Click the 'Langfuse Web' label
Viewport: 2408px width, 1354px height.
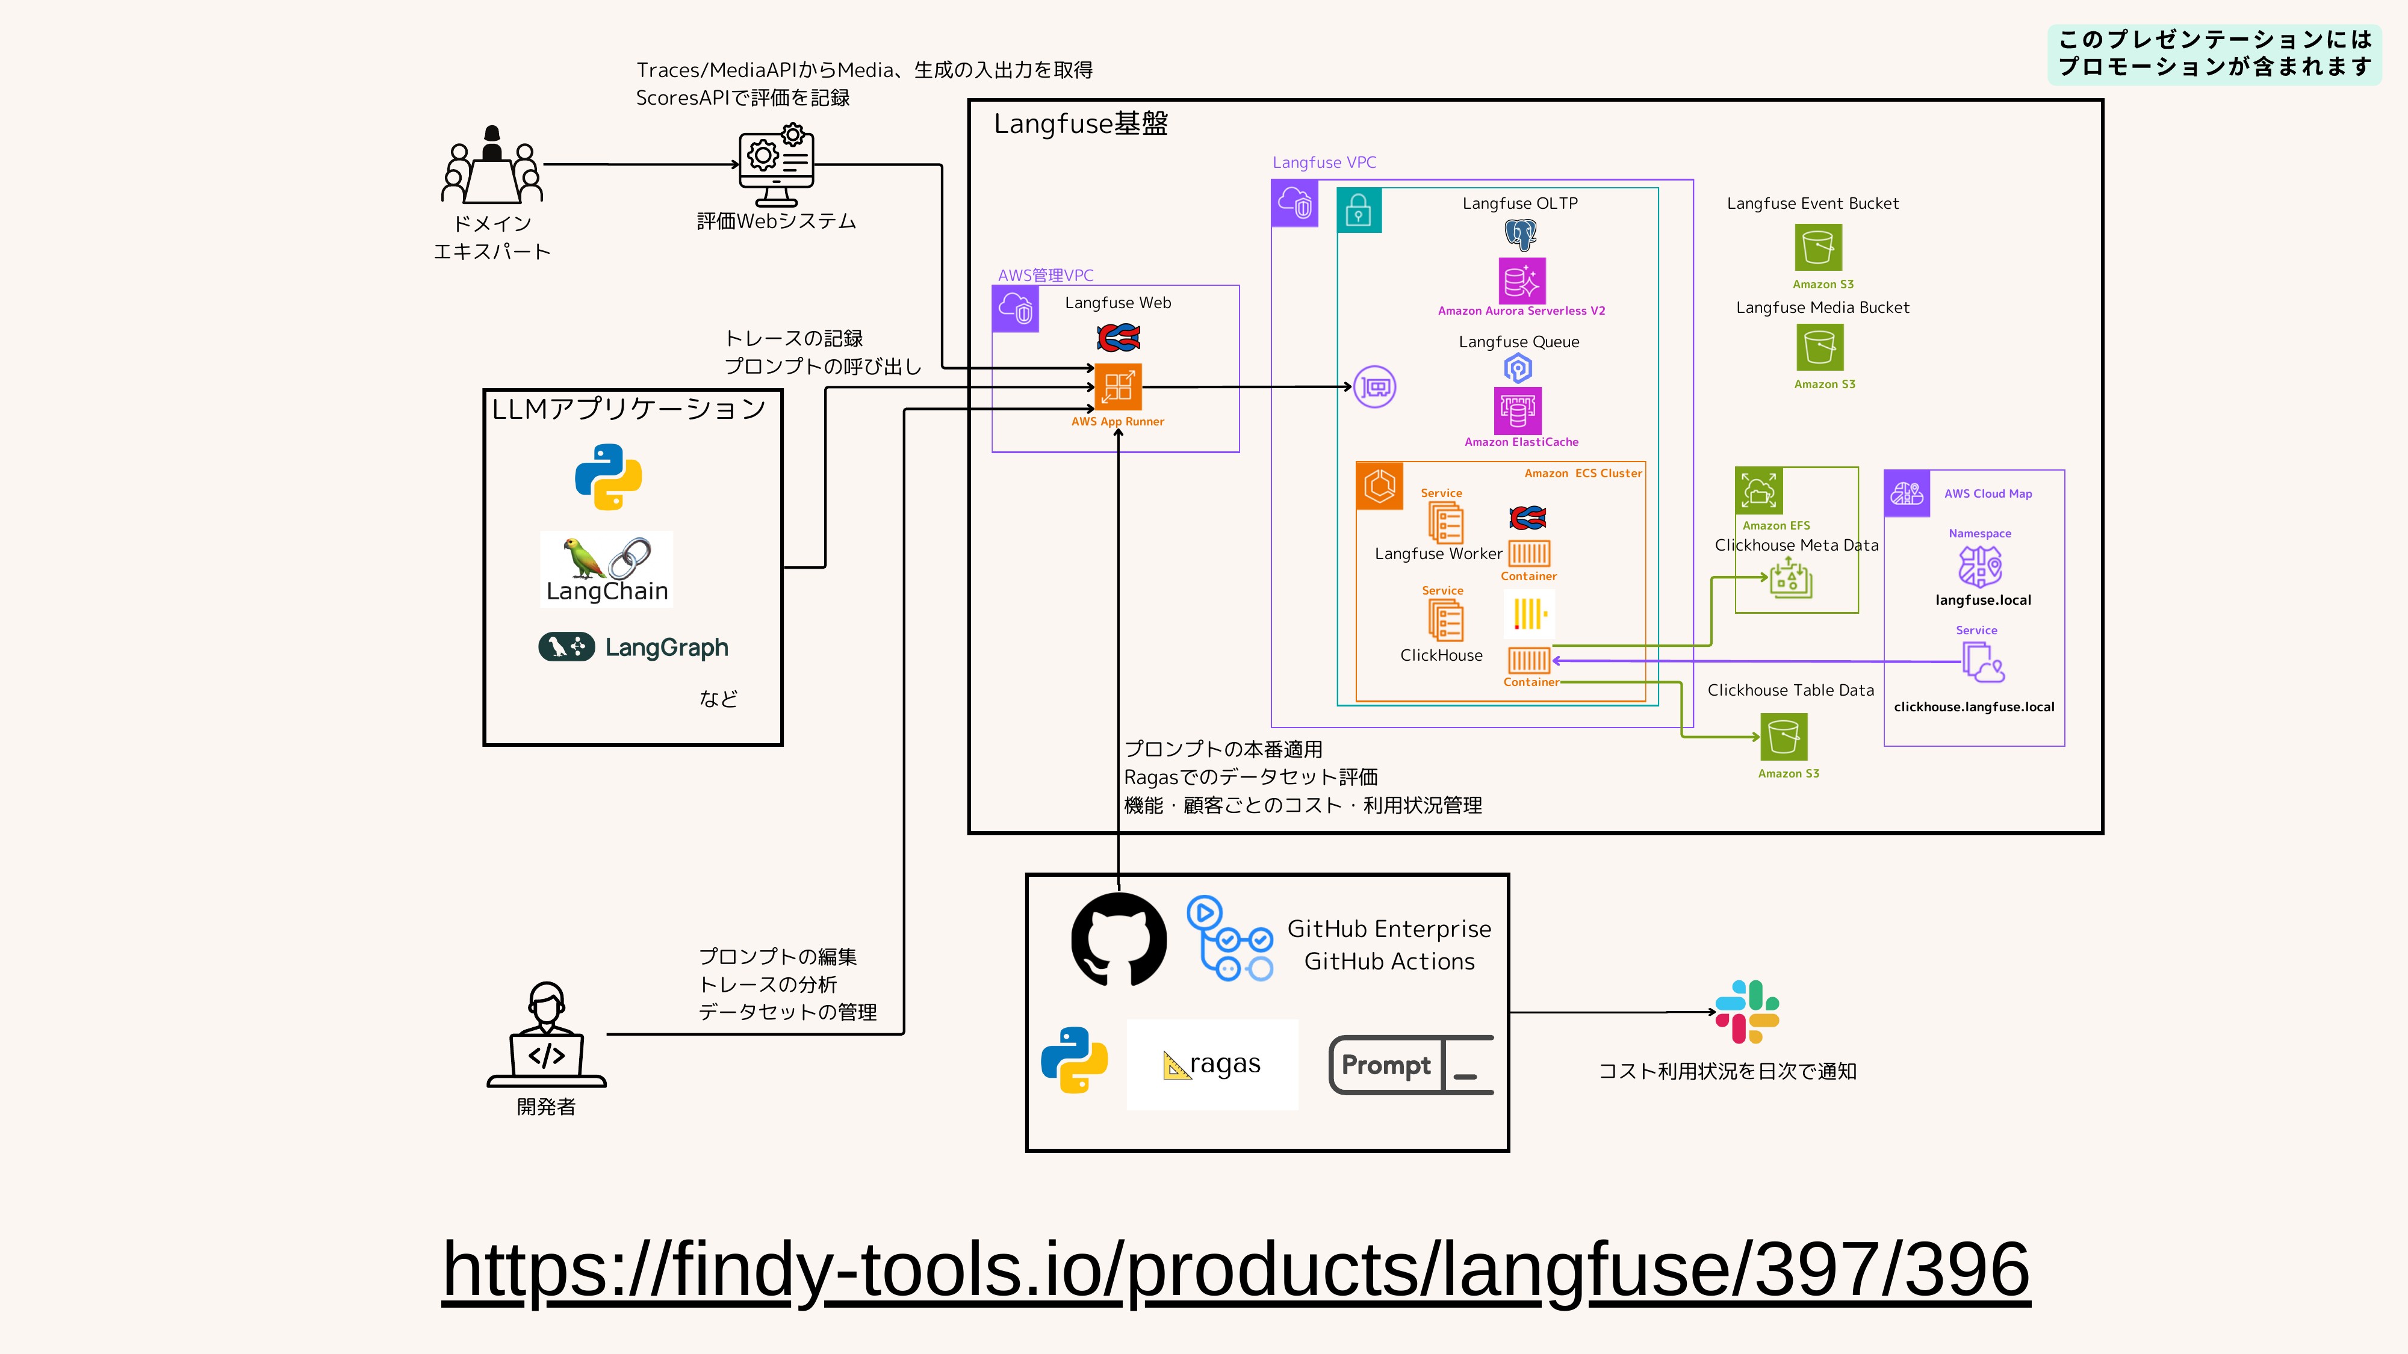click(x=1118, y=303)
